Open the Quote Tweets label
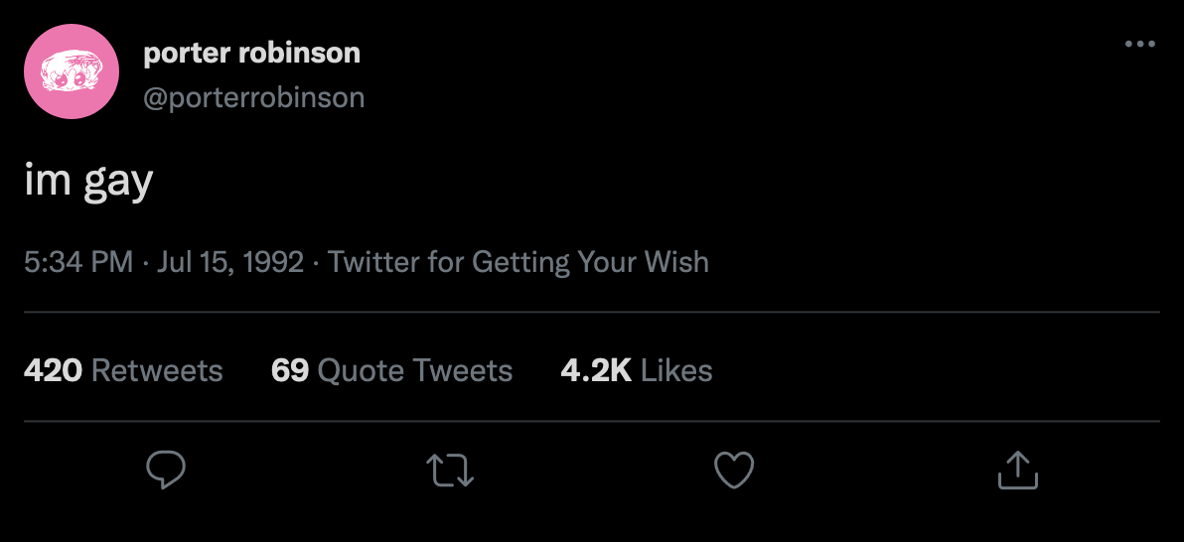This screenshot has height=542, width=1184. point(415,370)
